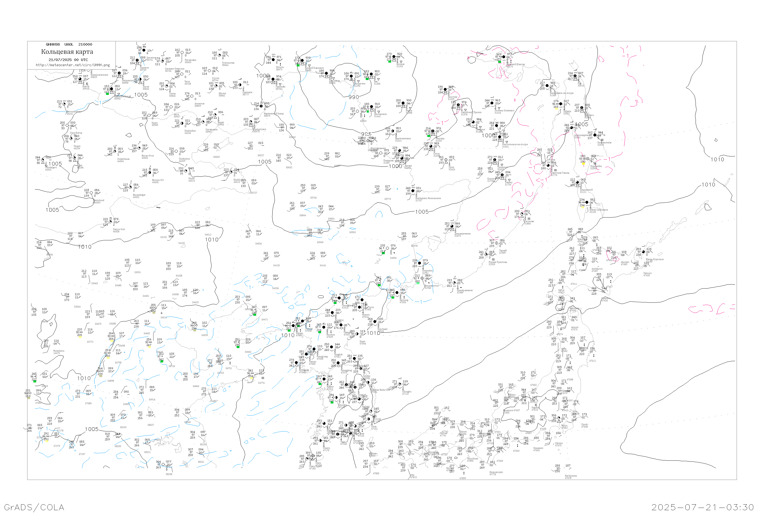Click the 2025-07-21-03:30 timestamp at bottom right

tap(702, 507)
